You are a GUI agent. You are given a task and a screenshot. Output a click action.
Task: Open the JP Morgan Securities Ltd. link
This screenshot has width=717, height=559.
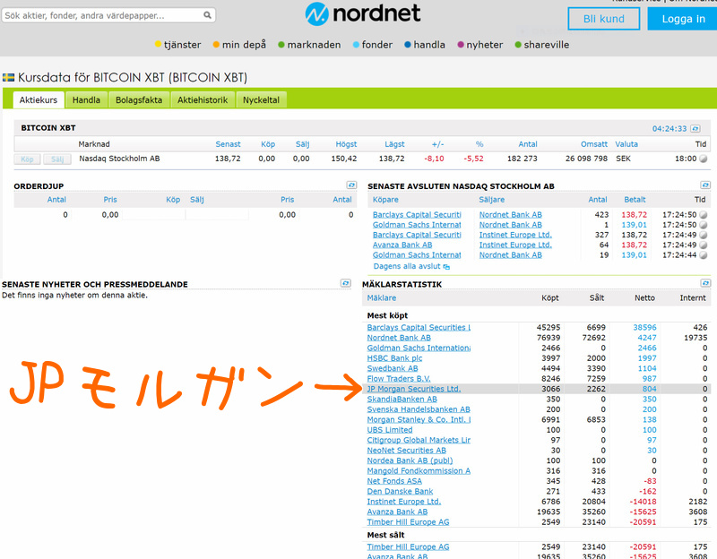(414, 389)
